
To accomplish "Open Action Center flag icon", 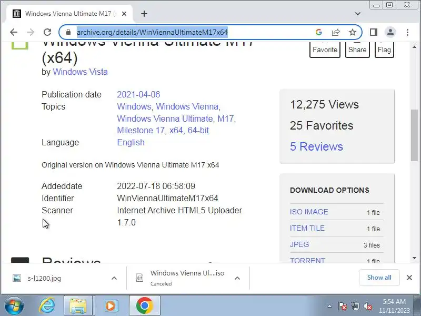I will coord(342,306).
